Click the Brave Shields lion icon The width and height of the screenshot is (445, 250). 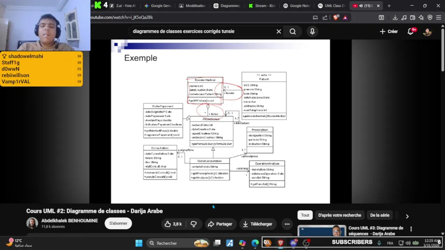coord(335,17)
